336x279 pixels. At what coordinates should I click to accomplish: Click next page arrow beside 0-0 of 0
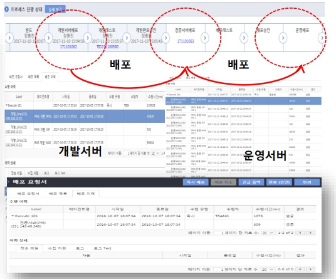point(310,270)
